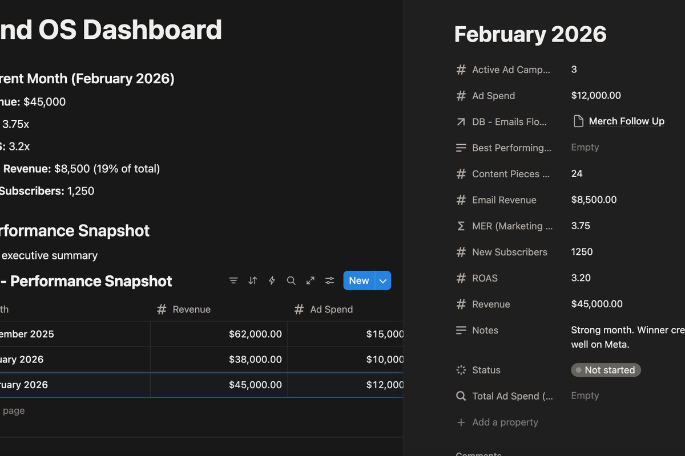Click the number icon beside Content Pieces property
The width and height of the screenshot is (685, 456).
pyautogui.click(x=461, y=174)
